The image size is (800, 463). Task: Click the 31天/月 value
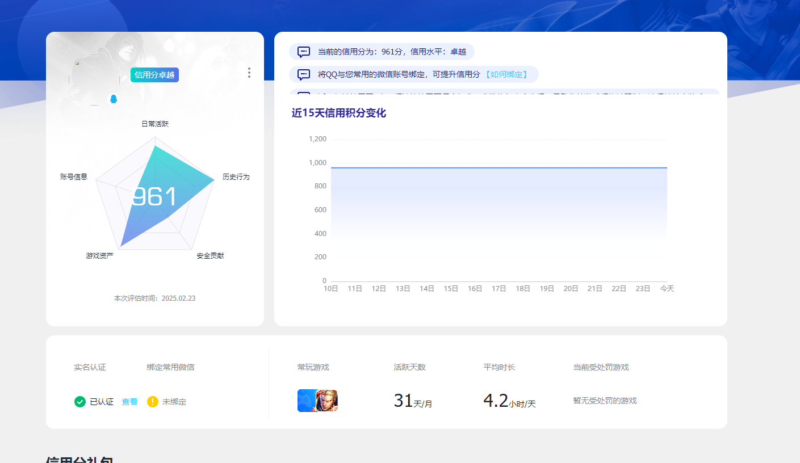point(413,401)
